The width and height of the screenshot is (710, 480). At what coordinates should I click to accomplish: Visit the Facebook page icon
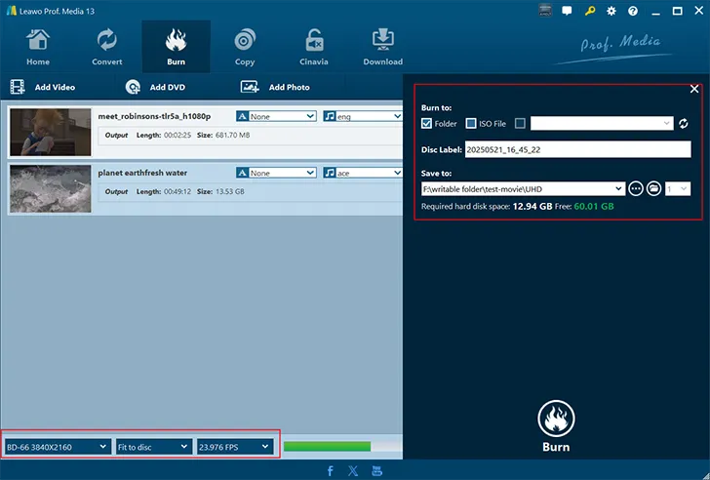pyautogui.click(x=330, y=470)
